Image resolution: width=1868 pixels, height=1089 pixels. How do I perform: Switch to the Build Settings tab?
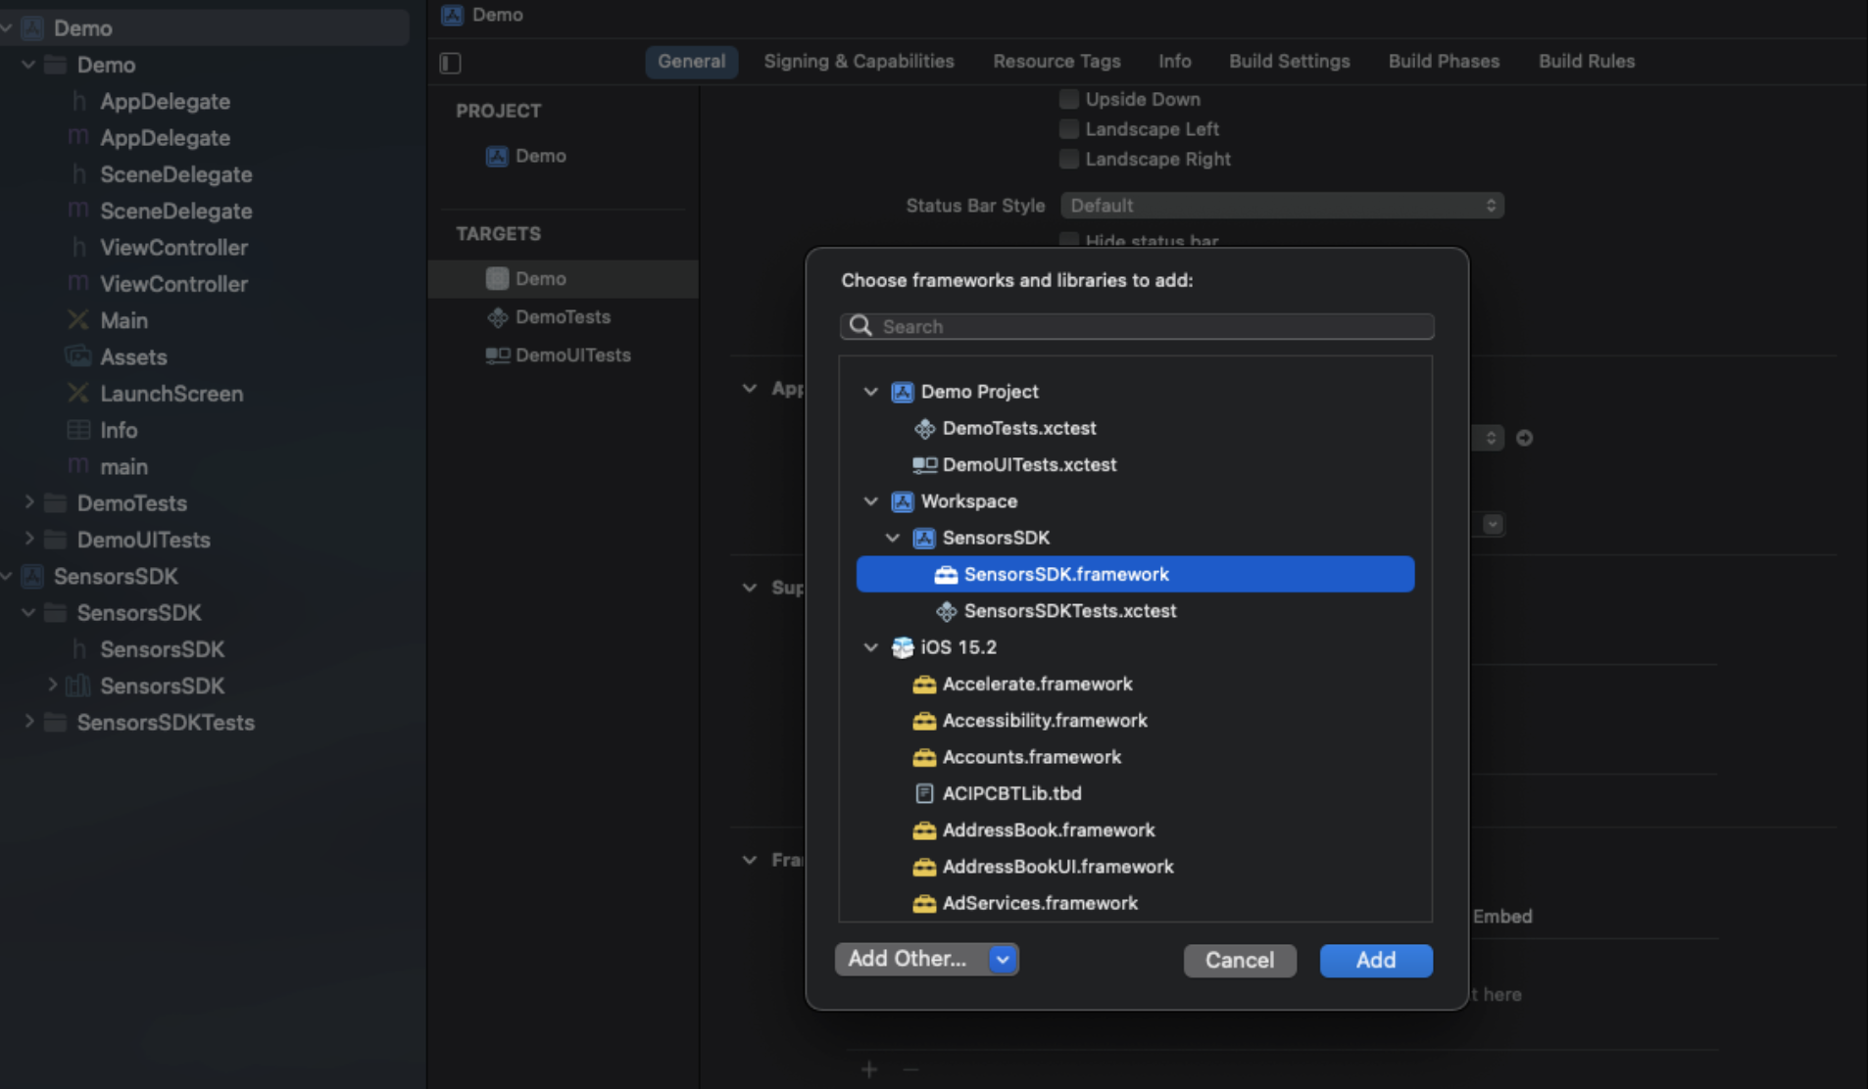(x=1289, y=61)
